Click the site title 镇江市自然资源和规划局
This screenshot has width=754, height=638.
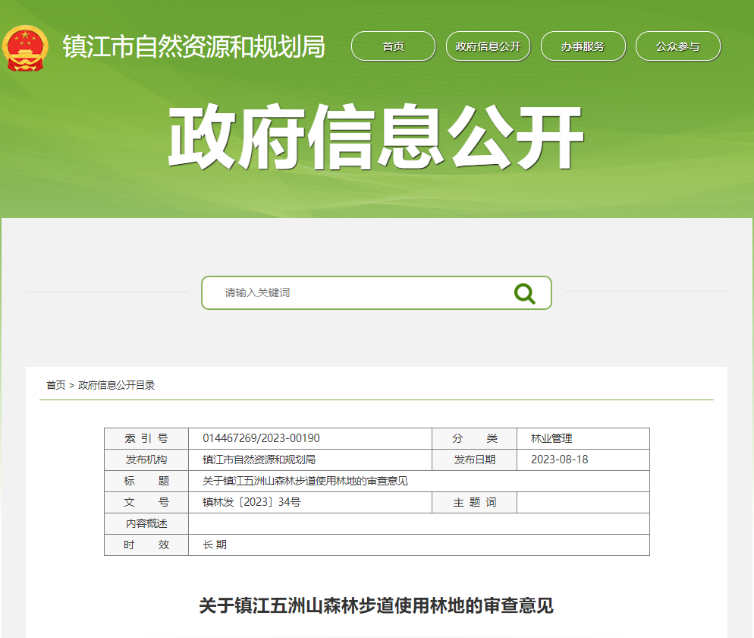(193, 46)
